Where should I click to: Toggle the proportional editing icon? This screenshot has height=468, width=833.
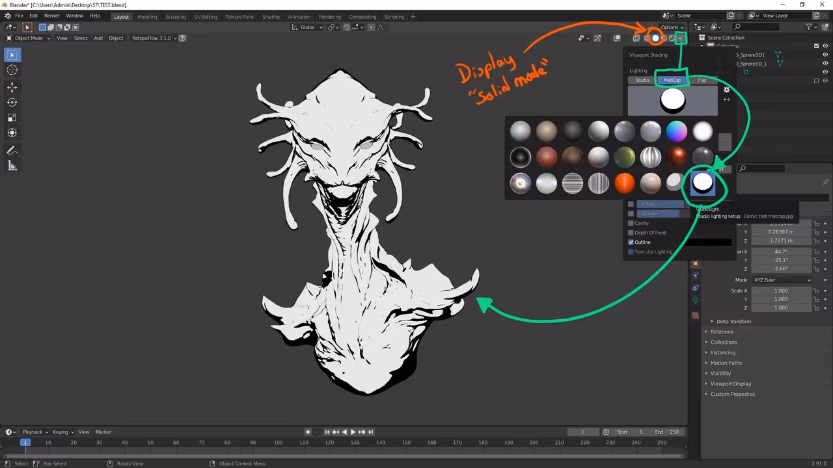[x=372, y=27]
